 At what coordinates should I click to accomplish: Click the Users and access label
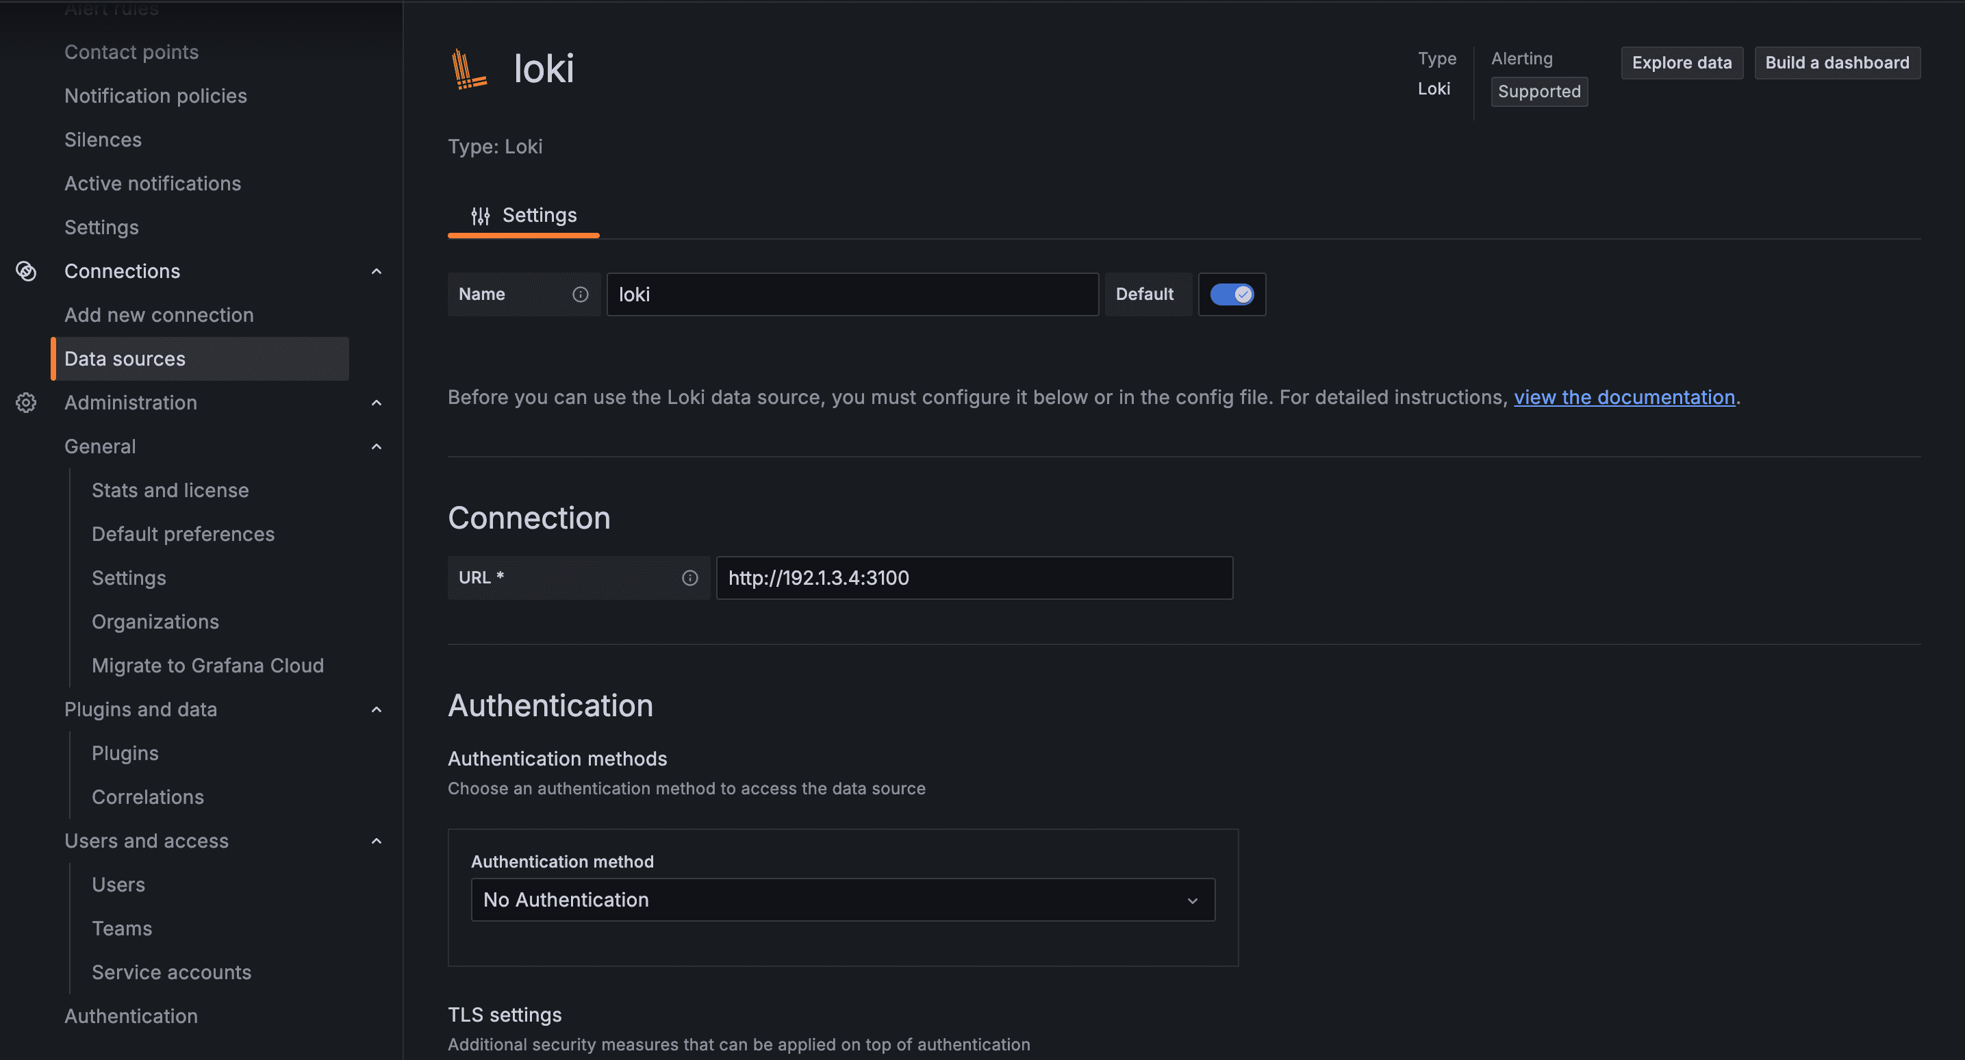pos(147,840)
